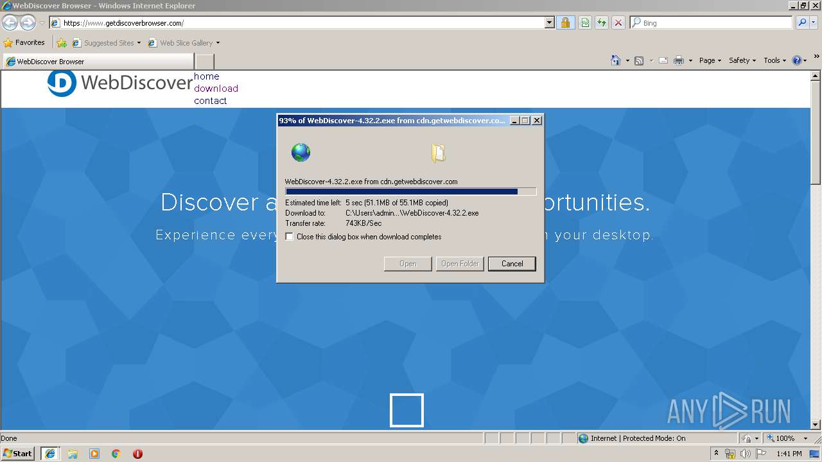Click the RSS Feeds icon
The height and width of the screenshot is (462, 822).
(x=639, y=60)
